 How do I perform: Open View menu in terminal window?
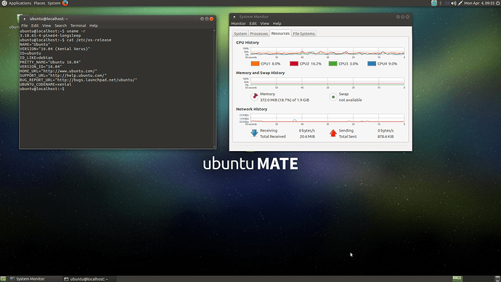[x=46, y=25]
